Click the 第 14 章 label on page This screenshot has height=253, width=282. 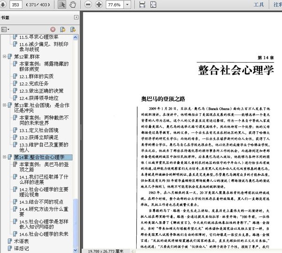(x=266, y=58)
